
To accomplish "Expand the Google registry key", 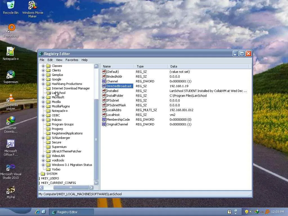I will click(x=43, y=79).
